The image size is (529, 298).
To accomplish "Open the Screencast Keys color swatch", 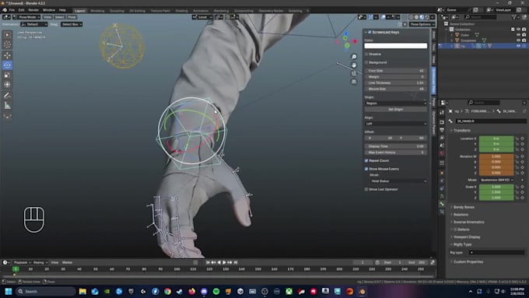I will tap(396, 46).
